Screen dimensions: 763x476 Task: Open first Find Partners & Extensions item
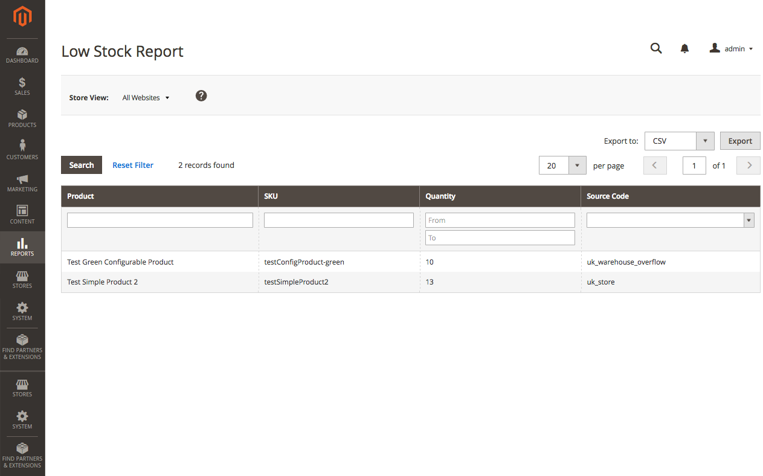pyautogui.click(x=22, y=347)
